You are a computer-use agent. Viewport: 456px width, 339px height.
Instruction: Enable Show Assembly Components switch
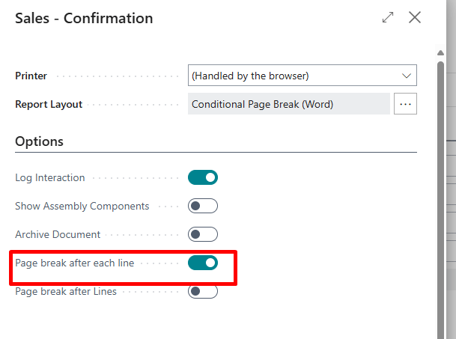coord(203,206)
